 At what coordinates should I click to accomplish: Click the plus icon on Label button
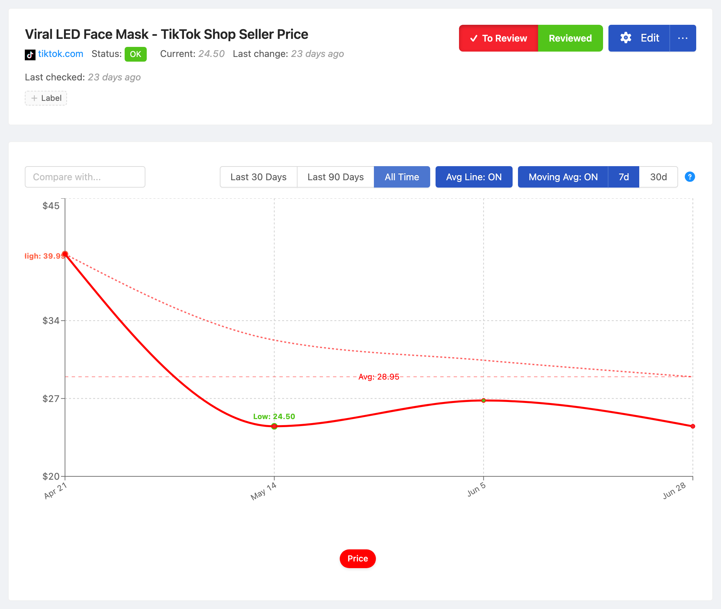pyautogui.click(x=34, y=98)
